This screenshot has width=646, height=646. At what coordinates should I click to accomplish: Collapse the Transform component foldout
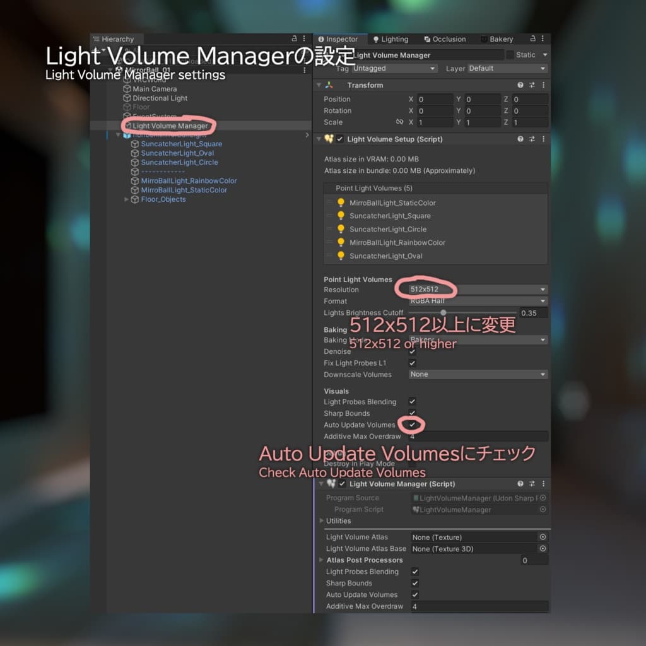(x=319, y=85)
